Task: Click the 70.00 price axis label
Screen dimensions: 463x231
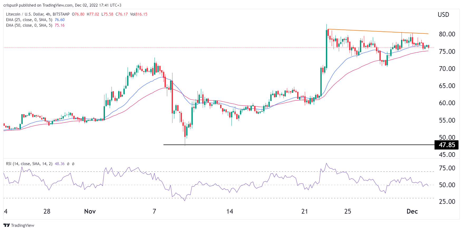Action: (447, 69)
